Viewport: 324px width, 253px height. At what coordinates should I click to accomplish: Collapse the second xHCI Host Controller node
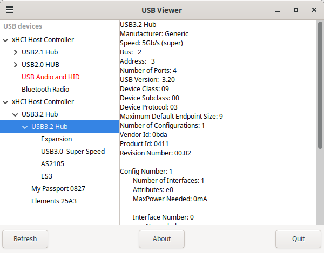click(6, 102)
